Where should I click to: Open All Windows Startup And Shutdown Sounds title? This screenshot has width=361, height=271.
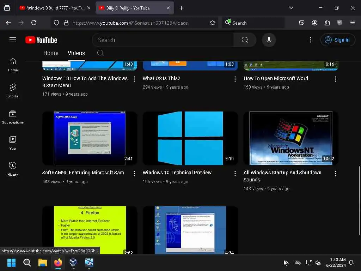pos(282,176)
